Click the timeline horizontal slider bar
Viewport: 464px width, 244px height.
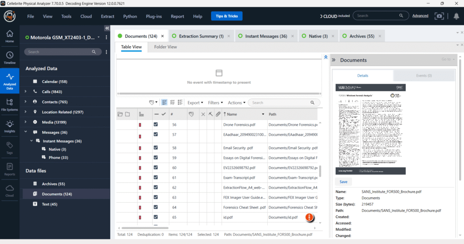pos(219,93)
